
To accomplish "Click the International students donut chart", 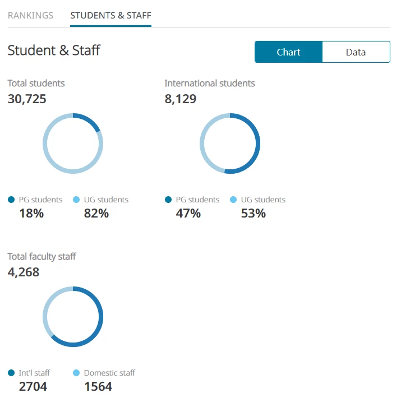I will click(x=230, y=144).
